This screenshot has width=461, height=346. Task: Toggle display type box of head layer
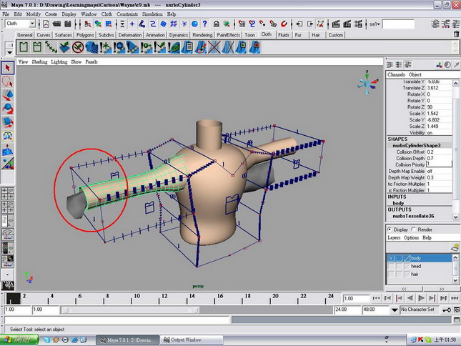click(x=399, y=267)
